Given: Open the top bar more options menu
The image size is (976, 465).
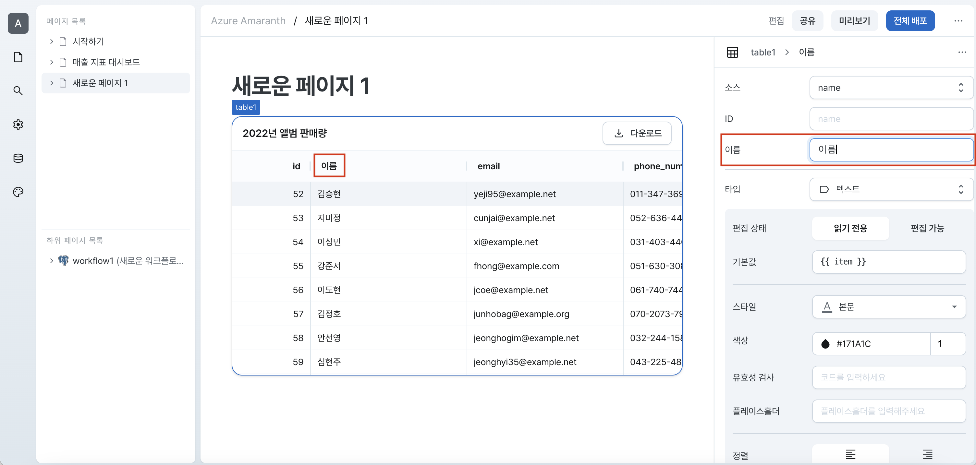Looking at the screenshot, I should click(958, 21).
